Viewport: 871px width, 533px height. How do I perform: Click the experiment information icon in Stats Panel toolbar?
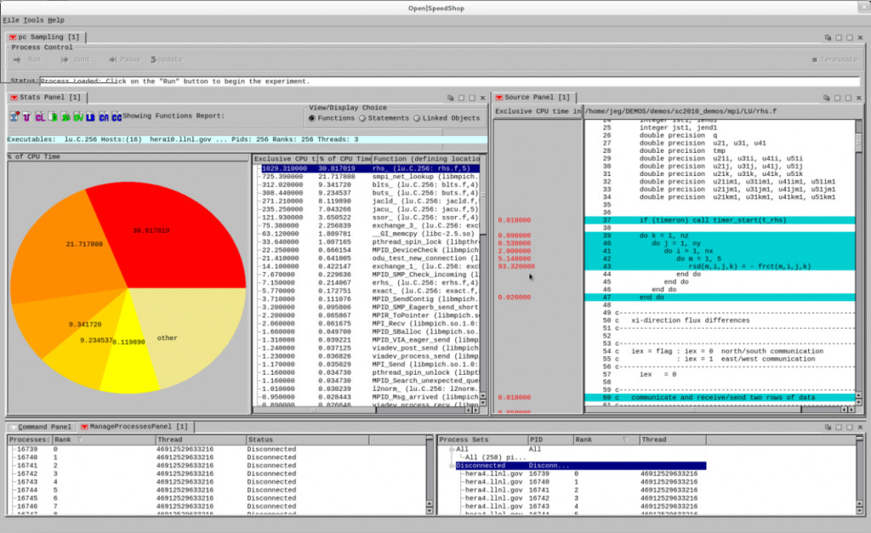click(x=14, y=116)
